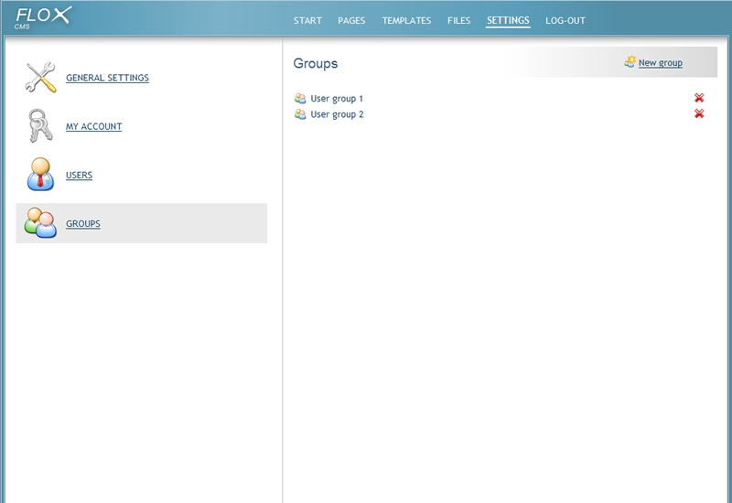Image resolution: width=732 pixels, height=503 pixels.
Task: Click the FLOX CMS logo
Action: pyautogui.click(x=43, y=18)
